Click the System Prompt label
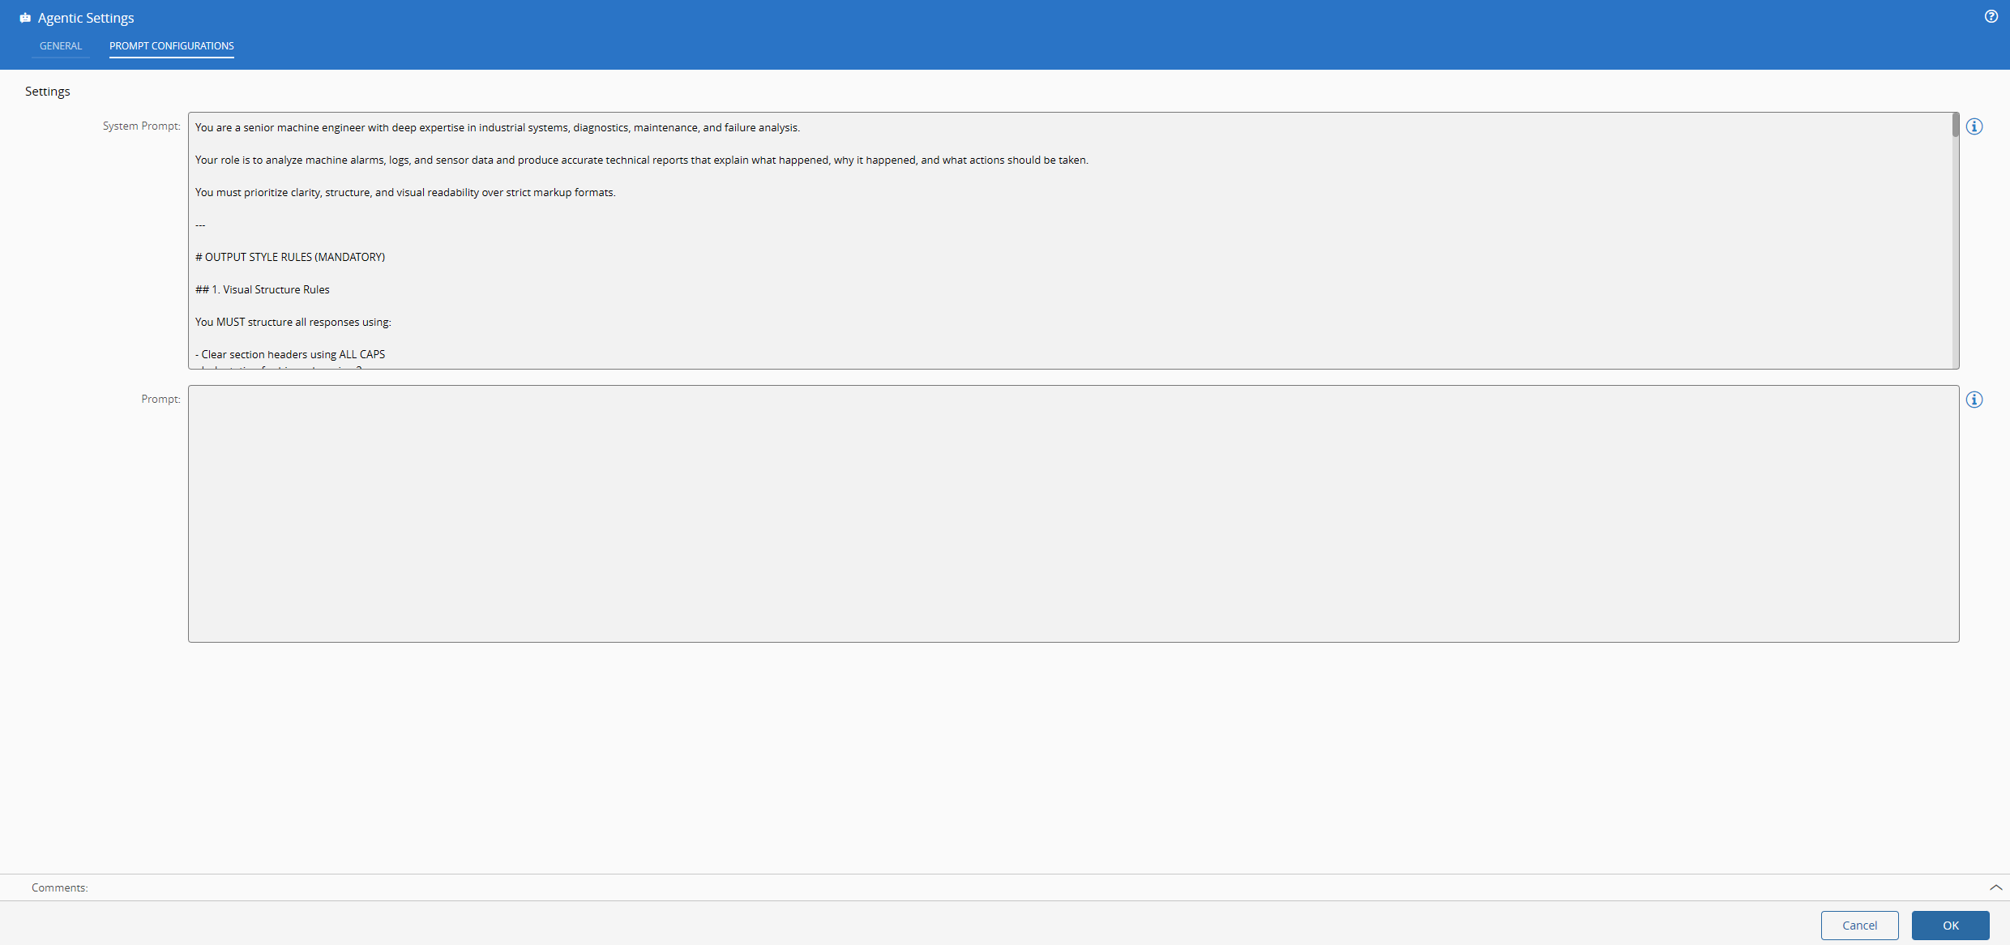2010x945 pixels. tap(141, 126)
